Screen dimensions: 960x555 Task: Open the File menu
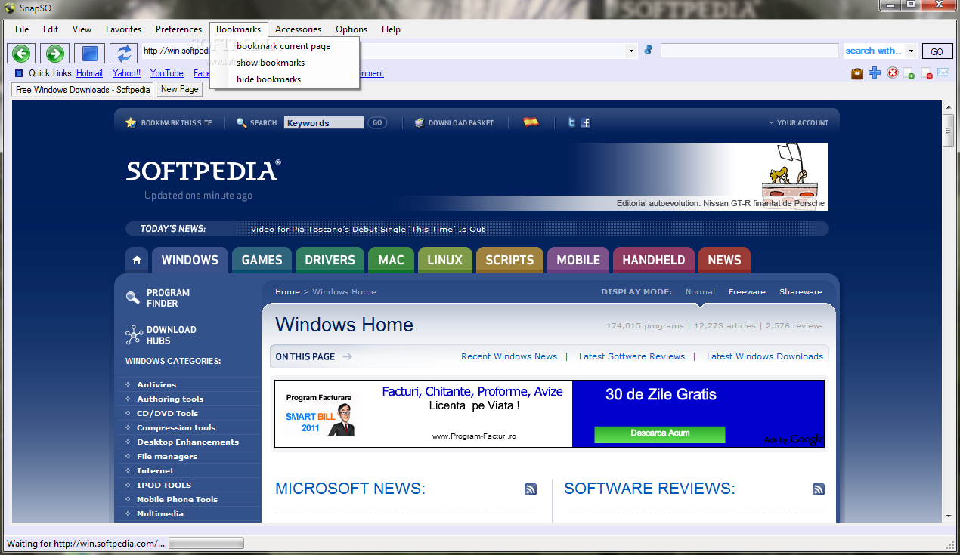click(x=22, y=29)
